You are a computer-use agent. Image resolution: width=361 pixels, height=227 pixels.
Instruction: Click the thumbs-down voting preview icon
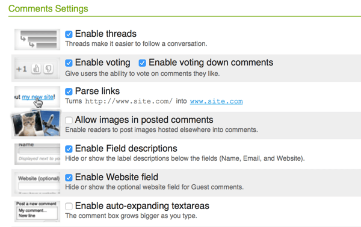48,69
